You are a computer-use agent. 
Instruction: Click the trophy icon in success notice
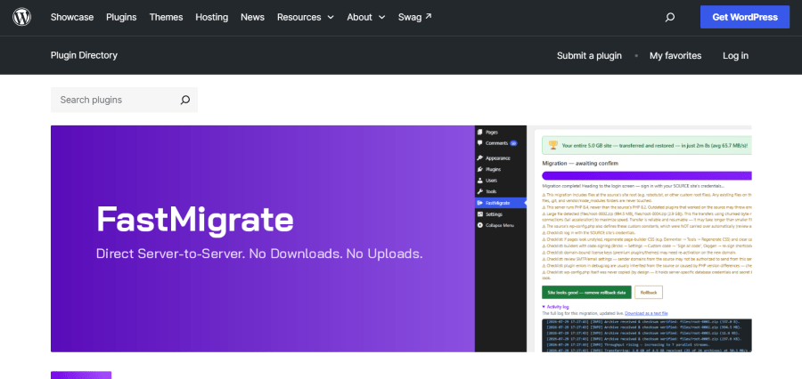tap(552, 145)
